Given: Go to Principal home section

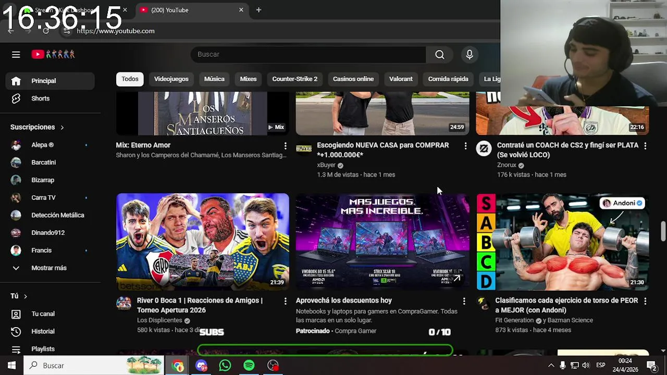Looking at the screenshot, I should click(50, 81).
